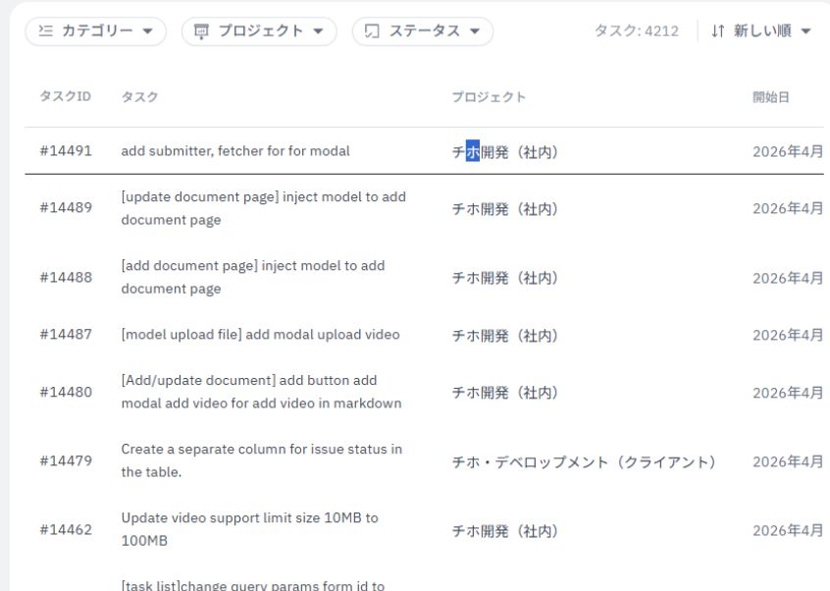Open task #14491 ID link
This screenshot has height=591, width=830.
tap(66, 151)
